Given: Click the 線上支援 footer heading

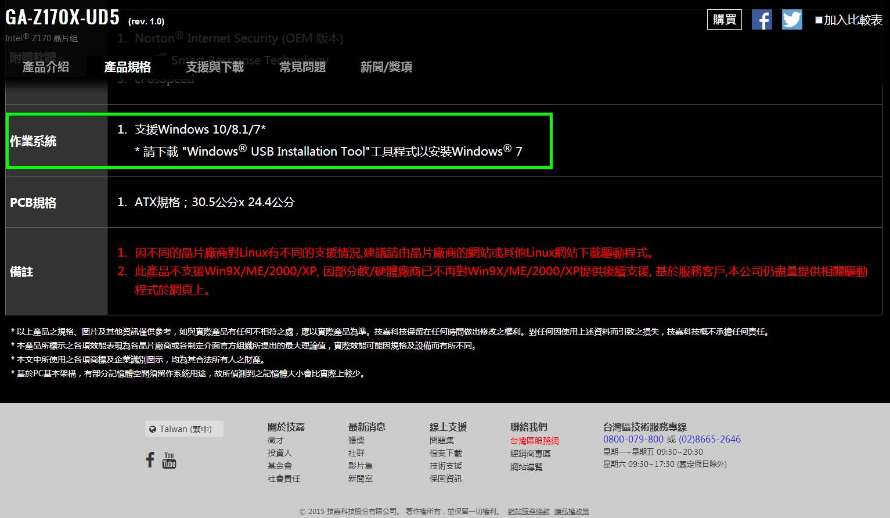Looking at the screenshot, I should (x=448, y=427).
